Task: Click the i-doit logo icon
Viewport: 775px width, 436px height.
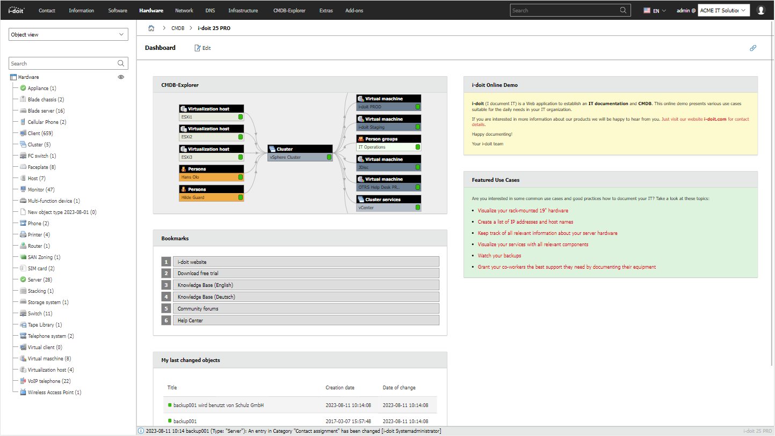Action: point(16,10)
